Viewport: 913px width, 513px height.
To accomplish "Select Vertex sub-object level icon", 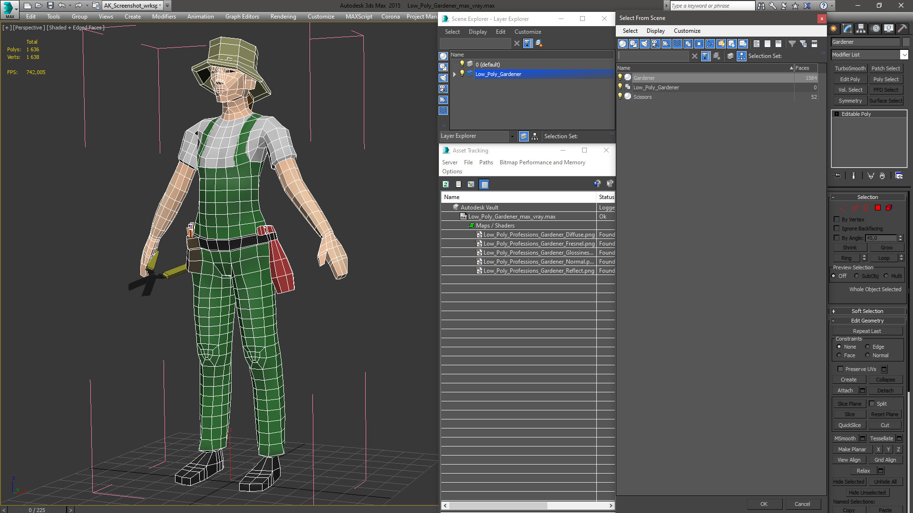I will [x=843, y=208].
